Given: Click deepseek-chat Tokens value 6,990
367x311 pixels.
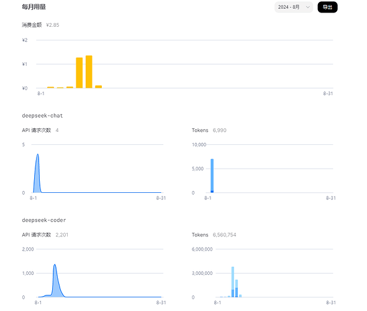Looking at the screenshot, I should [x=220, y=130].
